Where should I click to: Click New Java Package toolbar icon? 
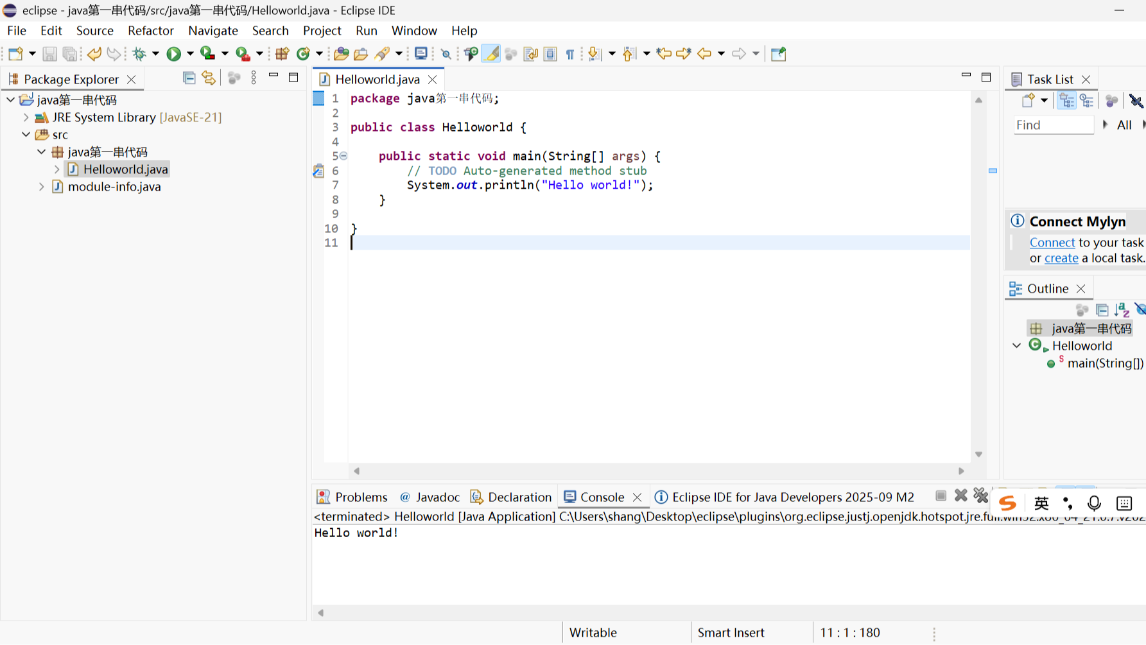click(x=282, y=54)
